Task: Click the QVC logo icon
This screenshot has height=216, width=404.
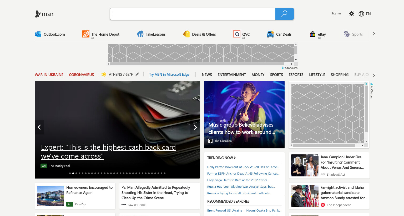Action: 237,34
